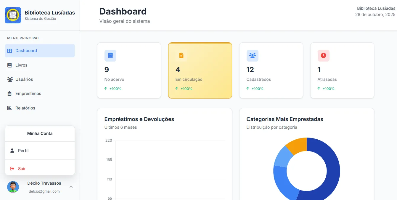Click the Usuários users icon in sidebar

(x=9, y=79)
